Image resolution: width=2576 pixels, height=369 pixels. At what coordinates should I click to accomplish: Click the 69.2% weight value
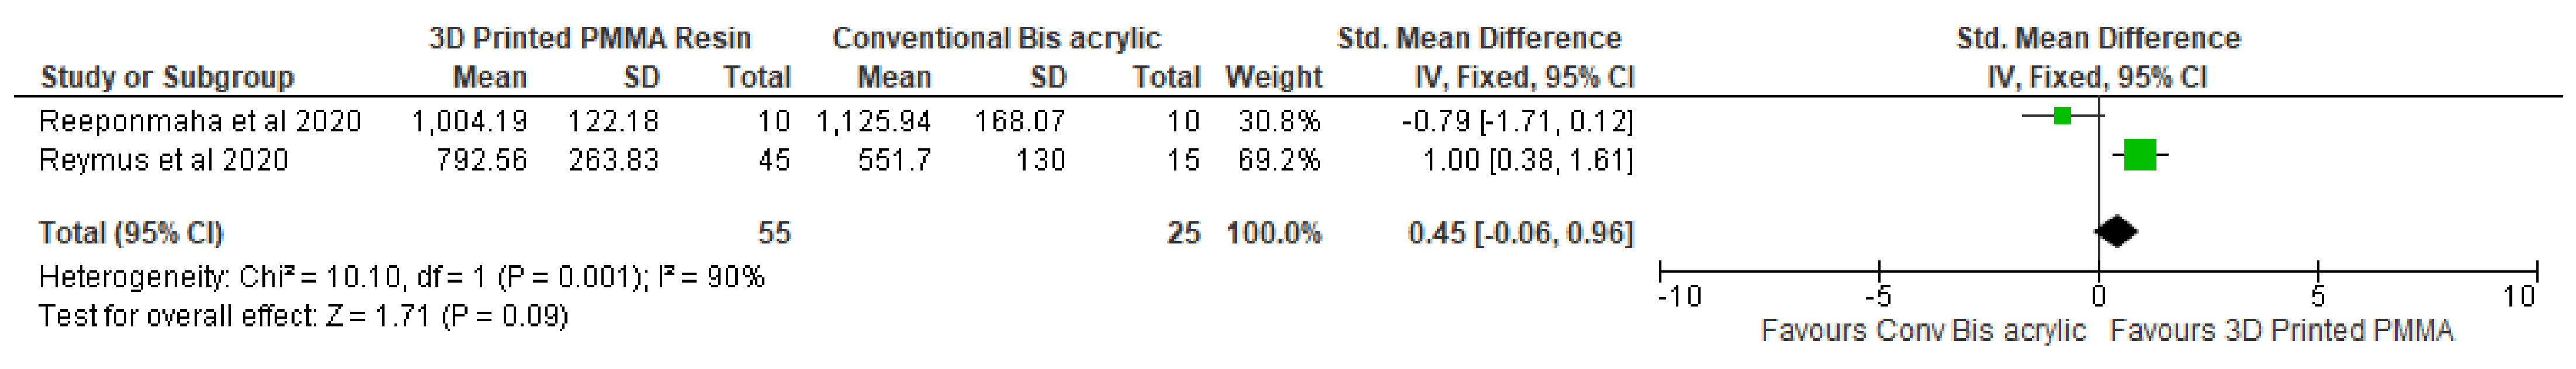(x=1279, y=160)
